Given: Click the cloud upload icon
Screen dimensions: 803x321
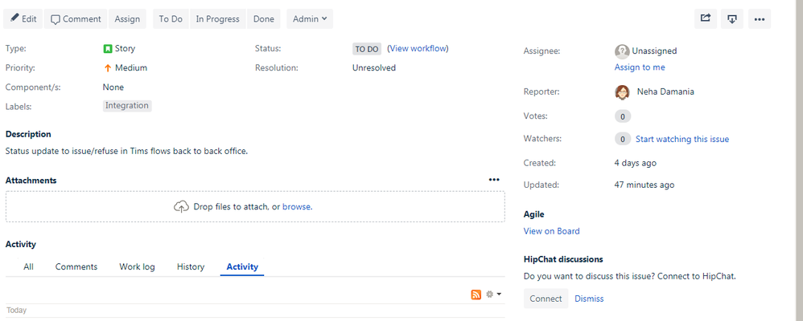Looking at the screenshot, I should 181,207.
